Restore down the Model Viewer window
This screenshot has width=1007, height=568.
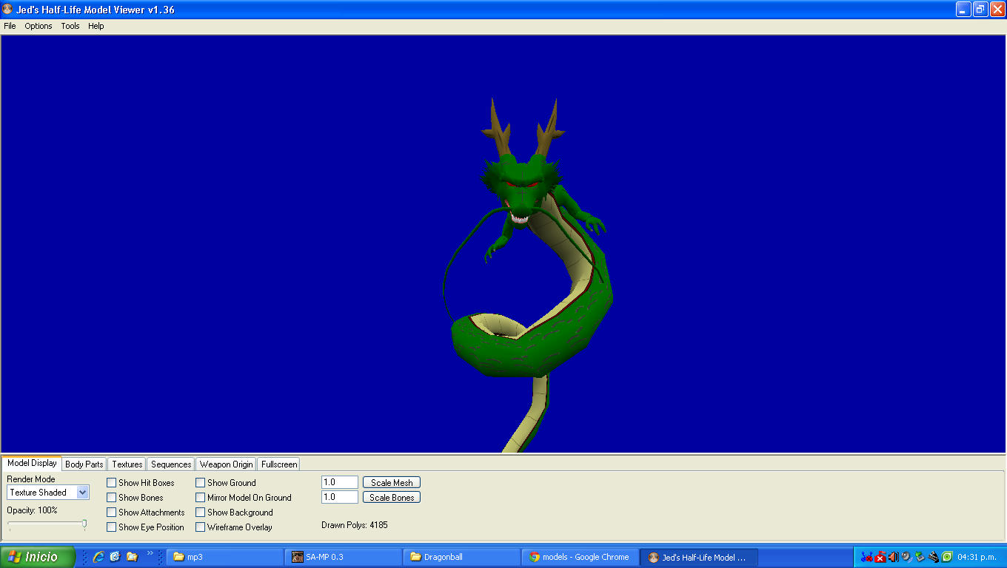[x=980, y=10]
